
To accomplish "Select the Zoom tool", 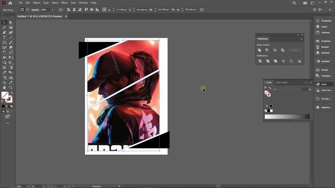I will pyautogui.click(x=10, y=88).
